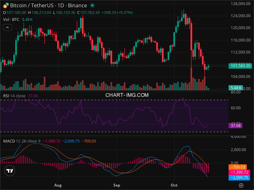Open the Vol · BTC indicator legend
Viewport: 254px width, 190px height.
pyautogui.click(x=11, y=20)
